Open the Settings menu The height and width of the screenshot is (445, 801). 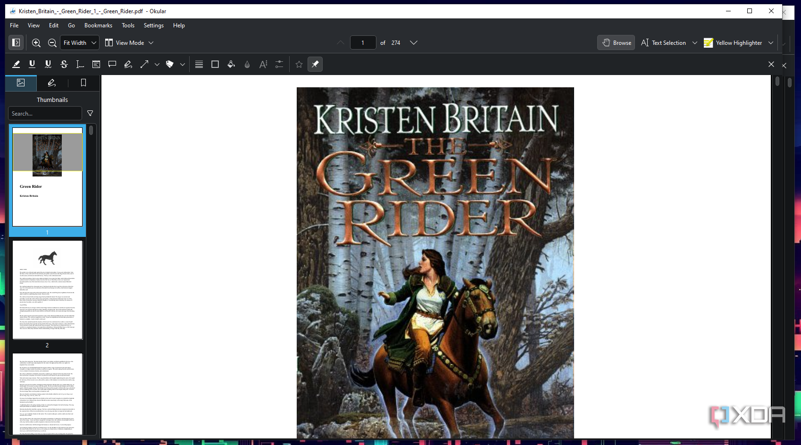pyautogui.click(x=154, y=25)
